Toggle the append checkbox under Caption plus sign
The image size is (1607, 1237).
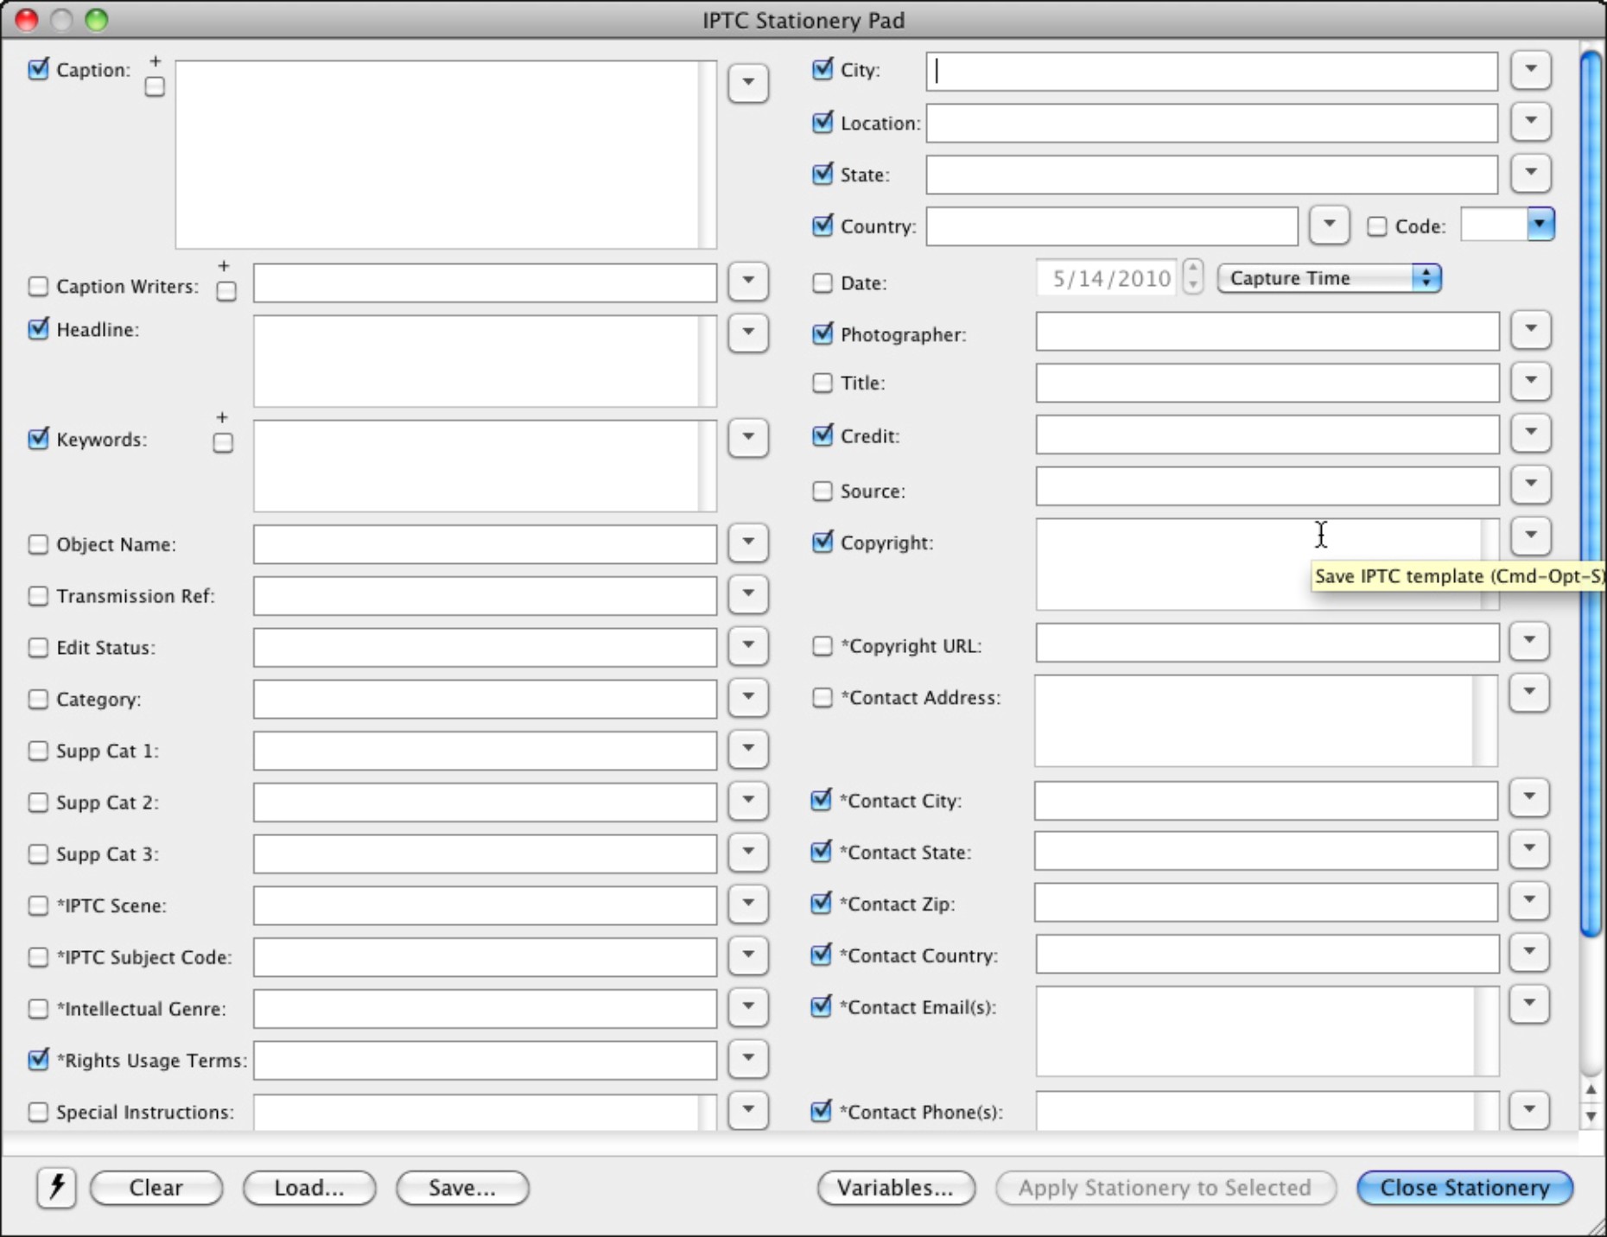pos(155,86)
